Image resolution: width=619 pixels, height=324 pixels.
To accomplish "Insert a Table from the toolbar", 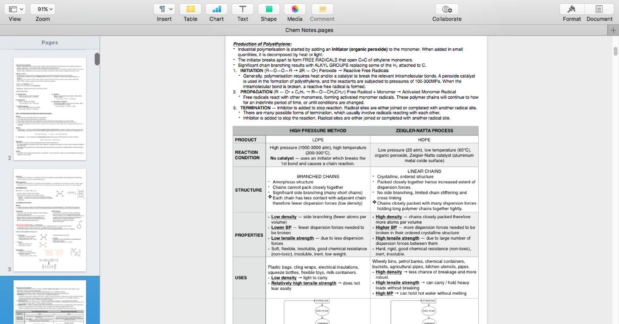I will pos(190,9).
